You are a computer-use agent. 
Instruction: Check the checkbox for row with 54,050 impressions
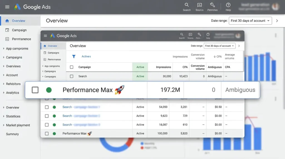[47, 107]
